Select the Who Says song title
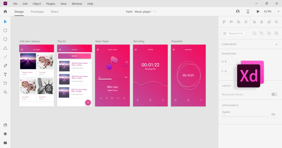282x148 pixels. pyautogui.click(x=113, y=87)
